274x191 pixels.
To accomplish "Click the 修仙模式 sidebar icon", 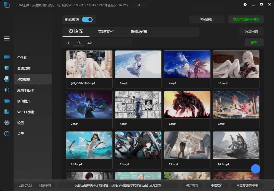I will (x=7, y=101).
